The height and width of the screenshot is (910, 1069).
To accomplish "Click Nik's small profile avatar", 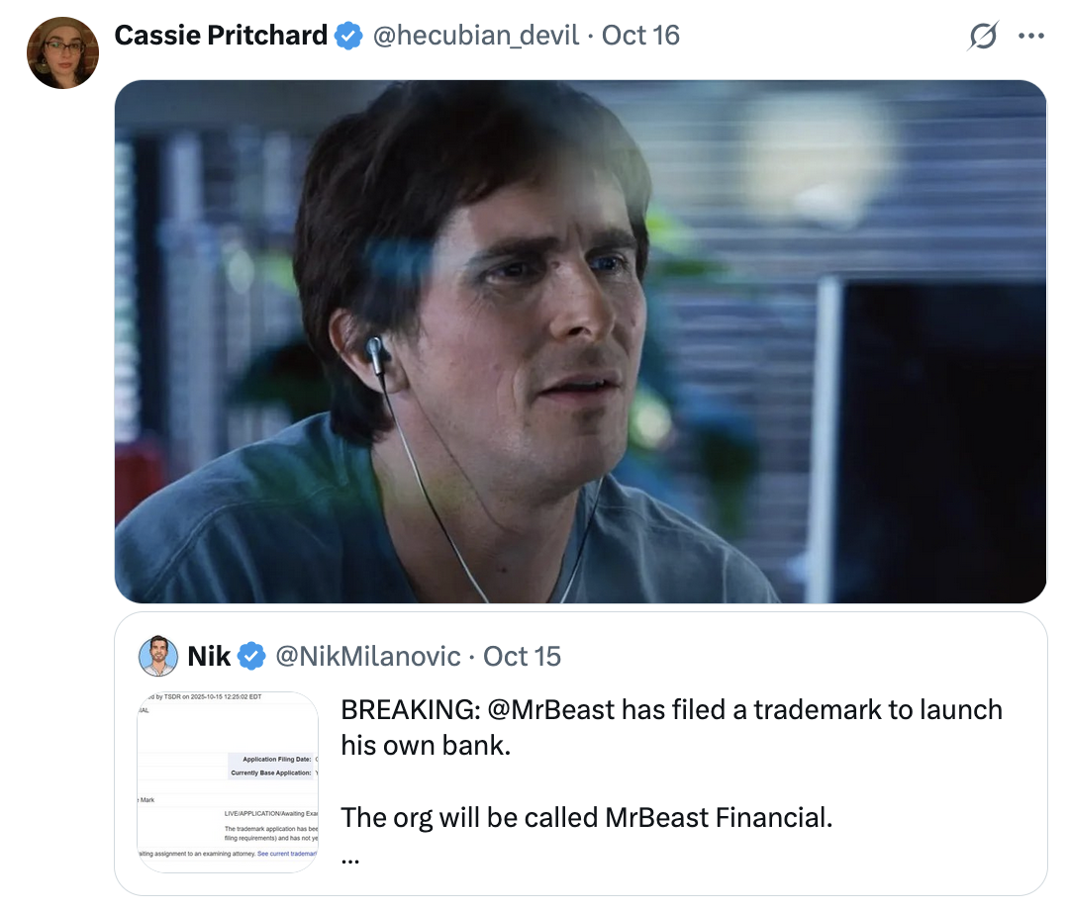I will click(158, 656).
